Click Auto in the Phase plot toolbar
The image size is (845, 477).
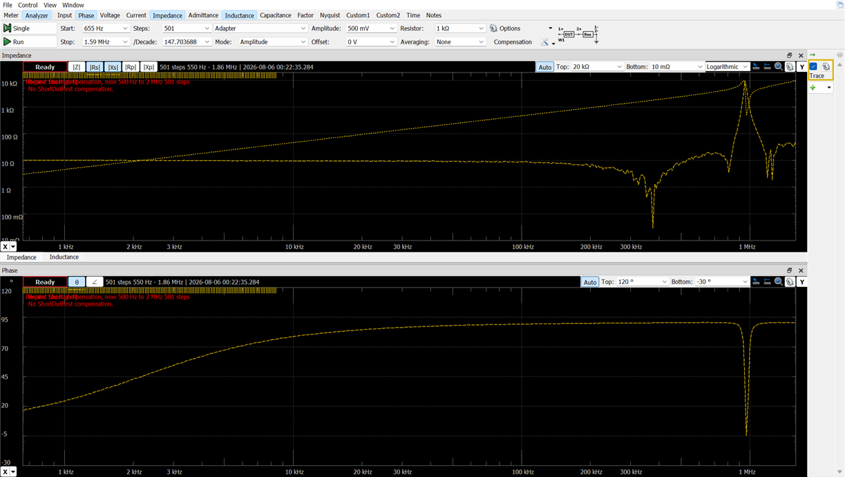click(x=589, y=282)
